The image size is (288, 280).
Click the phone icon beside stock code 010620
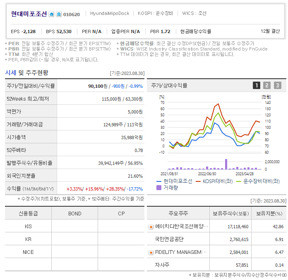[59, 14]
